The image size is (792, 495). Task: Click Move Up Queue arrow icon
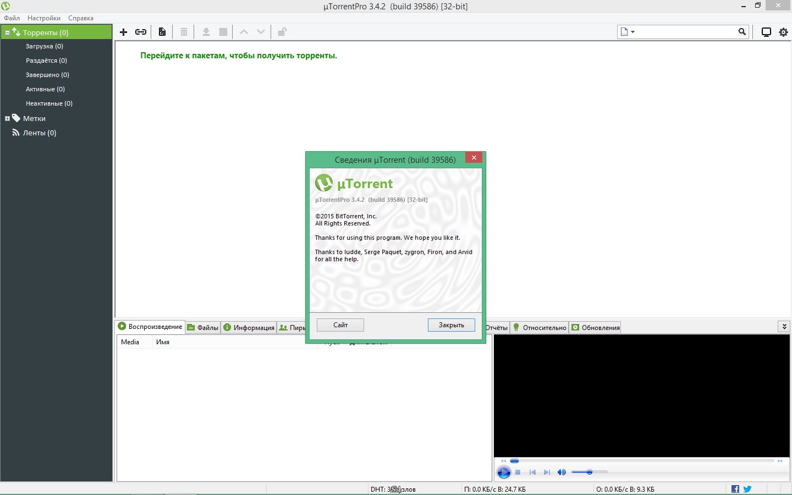[x=244, y=32]
